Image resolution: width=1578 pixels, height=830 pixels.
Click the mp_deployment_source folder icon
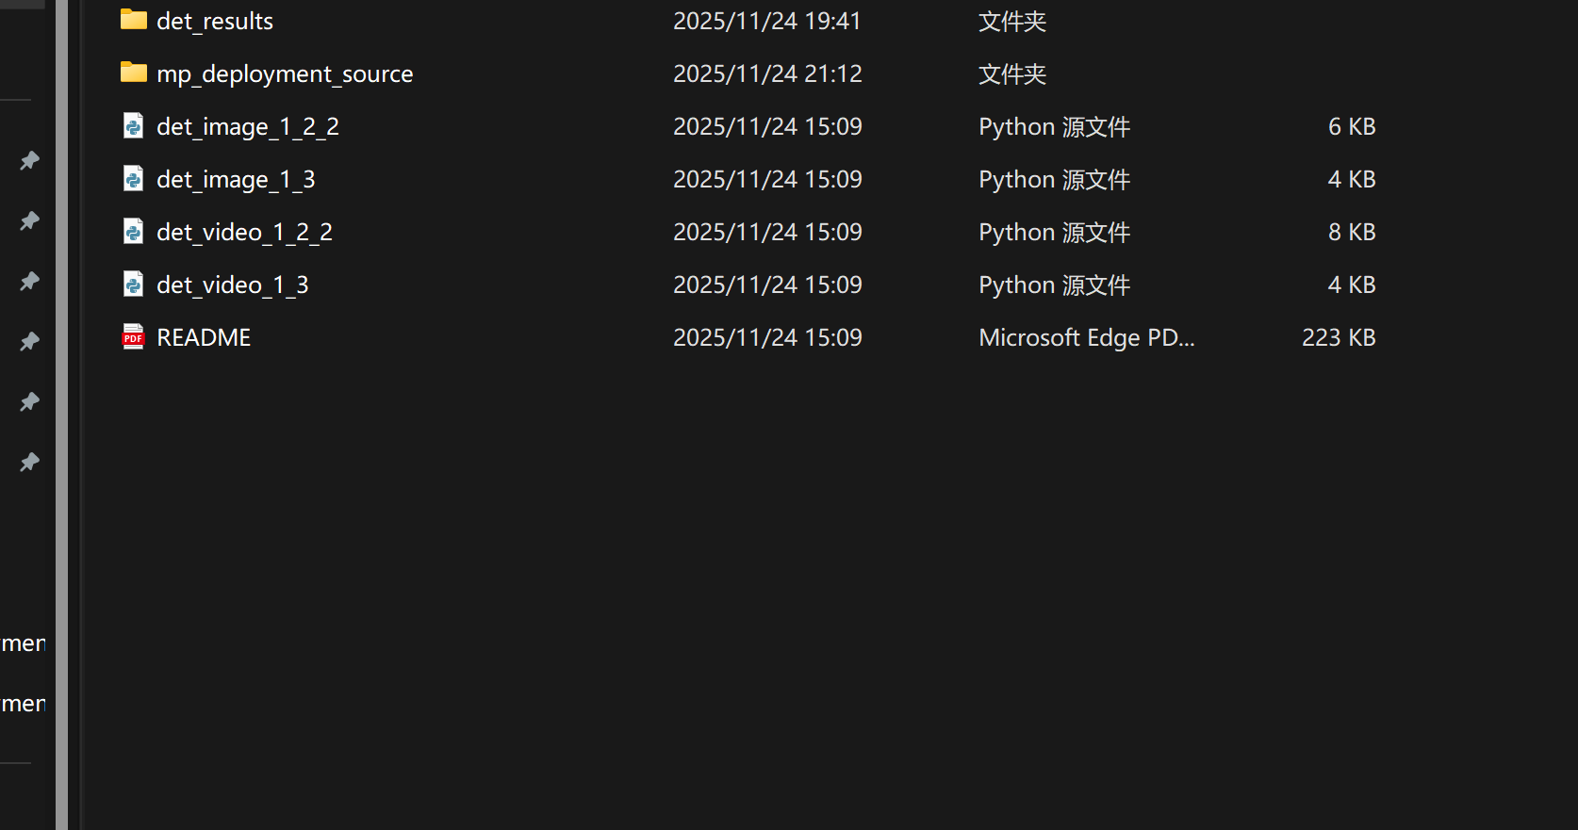click(133, 73)
